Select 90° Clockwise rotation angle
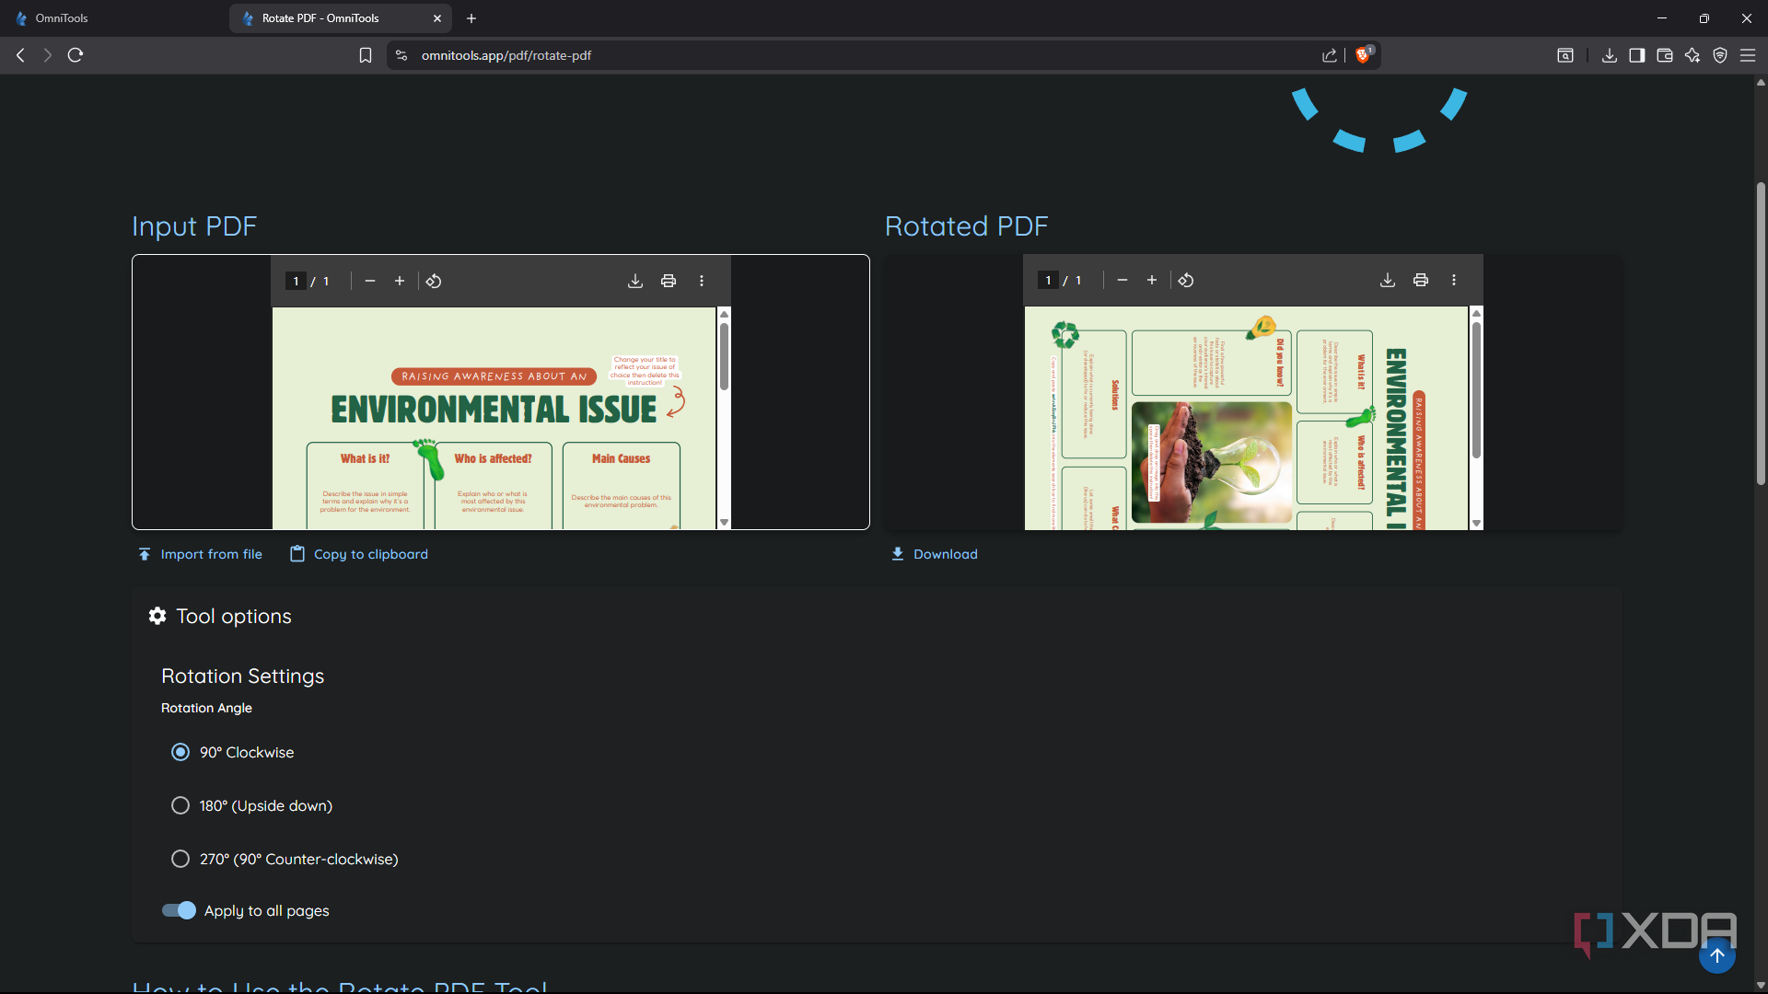This screenshot has width=1768, height=994. [180, 752]
